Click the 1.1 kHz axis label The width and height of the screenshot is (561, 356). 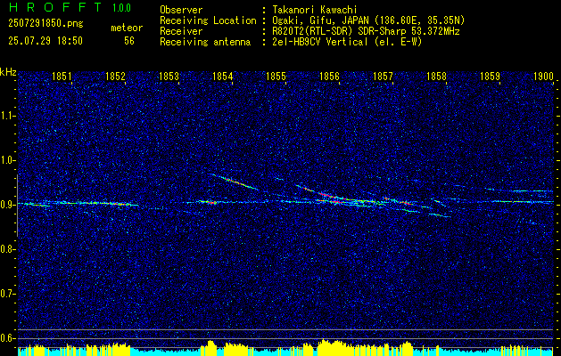[8, 116]
